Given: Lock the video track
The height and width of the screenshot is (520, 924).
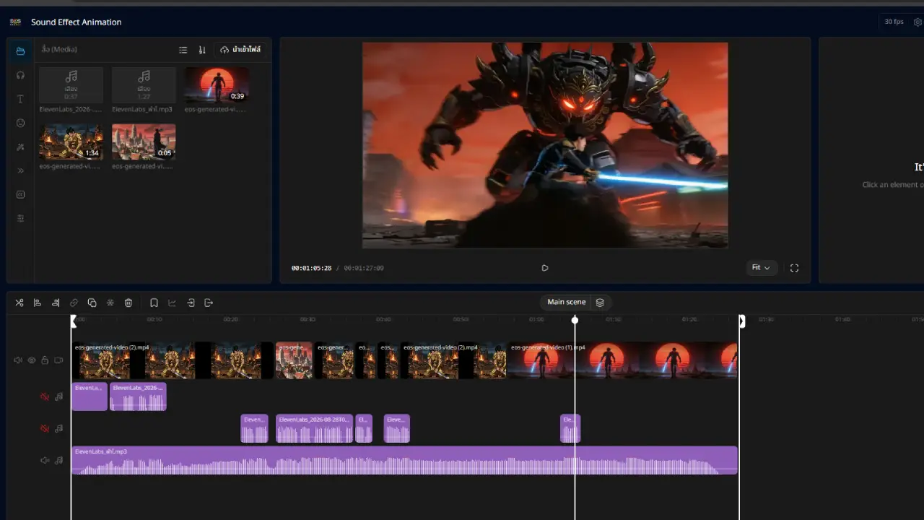Looking at the screenshot, I should coord(45,360).
